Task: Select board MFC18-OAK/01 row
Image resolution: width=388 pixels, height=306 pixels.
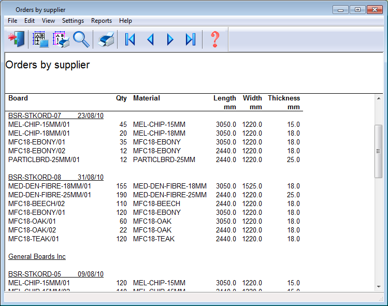Action: [x=154, y=221]
